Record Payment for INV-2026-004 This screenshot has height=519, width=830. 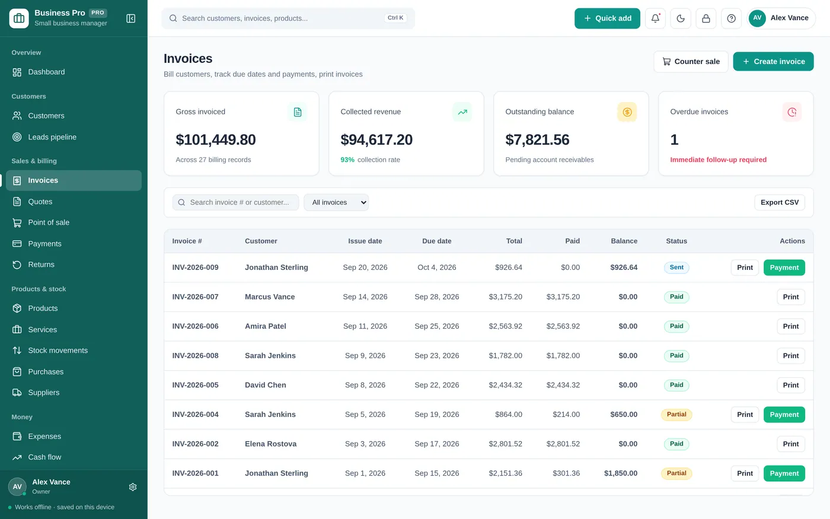click(x=784, y=415)
